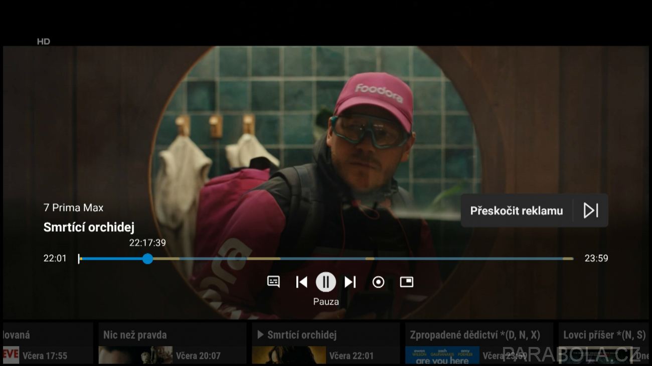Start recording with the record circle icon

[x=378, y=282]
